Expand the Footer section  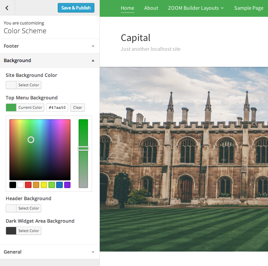[50, 46]
